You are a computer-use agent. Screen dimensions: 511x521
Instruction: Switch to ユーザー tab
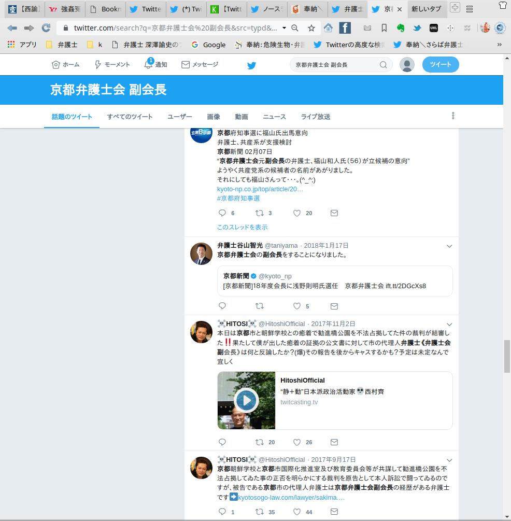(180, 117)
